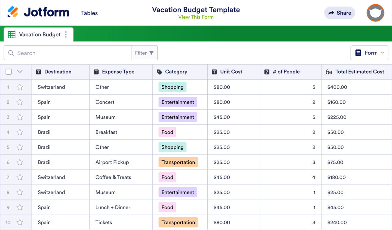Toggle the select-all checkbox in the table header
The image size is (392, 230).
pyautogui.click(x=8, y=71)
